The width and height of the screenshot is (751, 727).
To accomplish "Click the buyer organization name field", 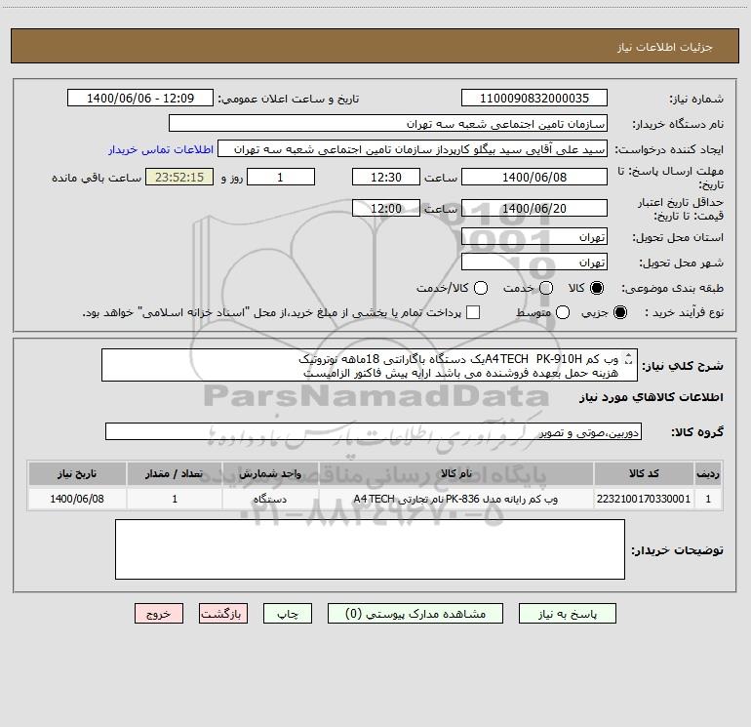I will click(x=388, y=123).
